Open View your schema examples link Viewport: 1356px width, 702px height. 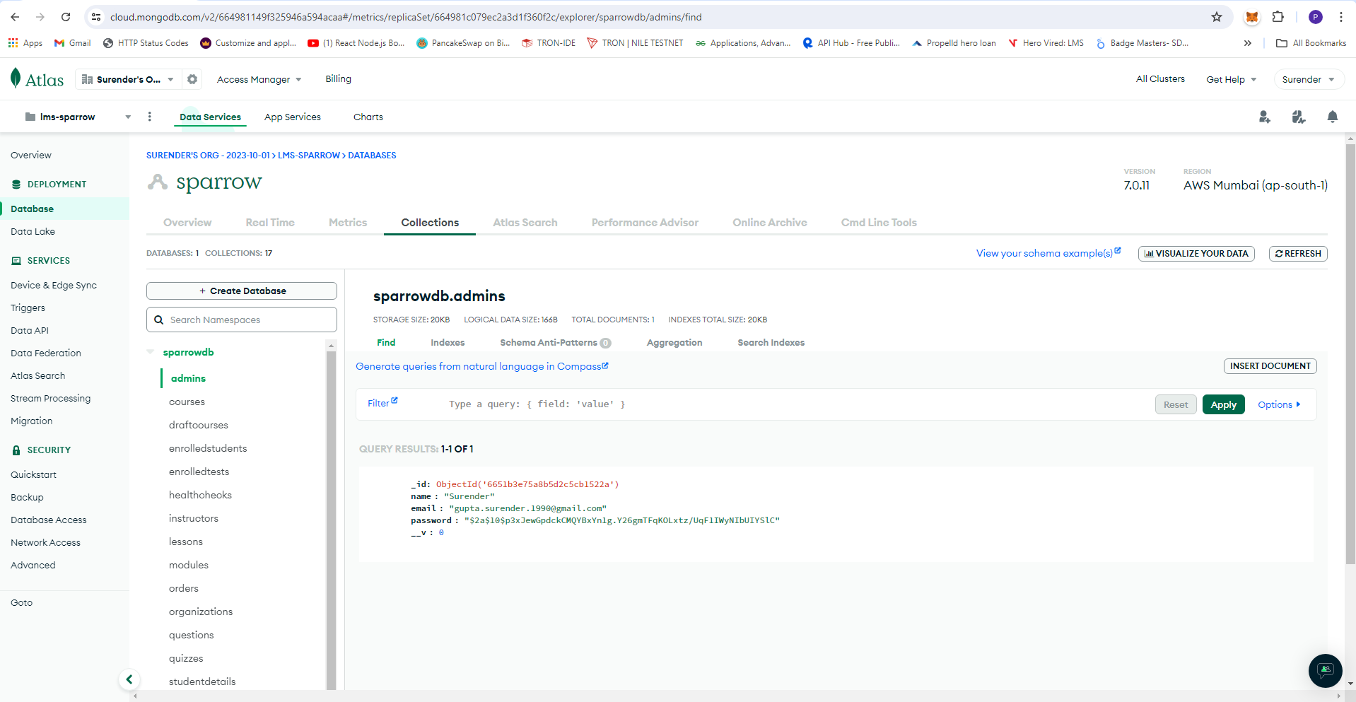click(x=1048, y=253)
